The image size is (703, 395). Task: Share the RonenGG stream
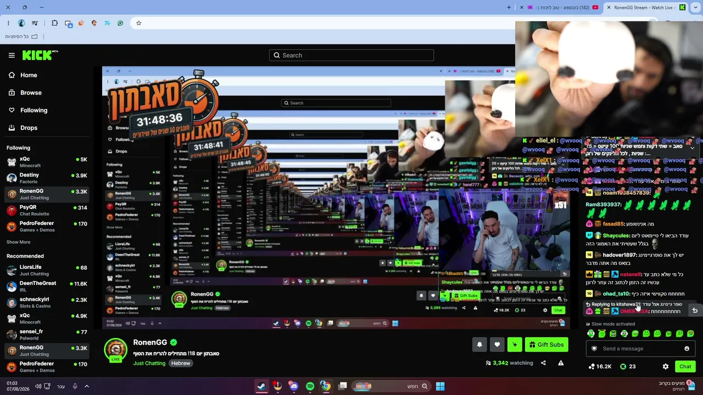tap(543, 363)
